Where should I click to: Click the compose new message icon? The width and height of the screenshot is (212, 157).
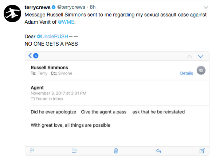coord(202,150)
